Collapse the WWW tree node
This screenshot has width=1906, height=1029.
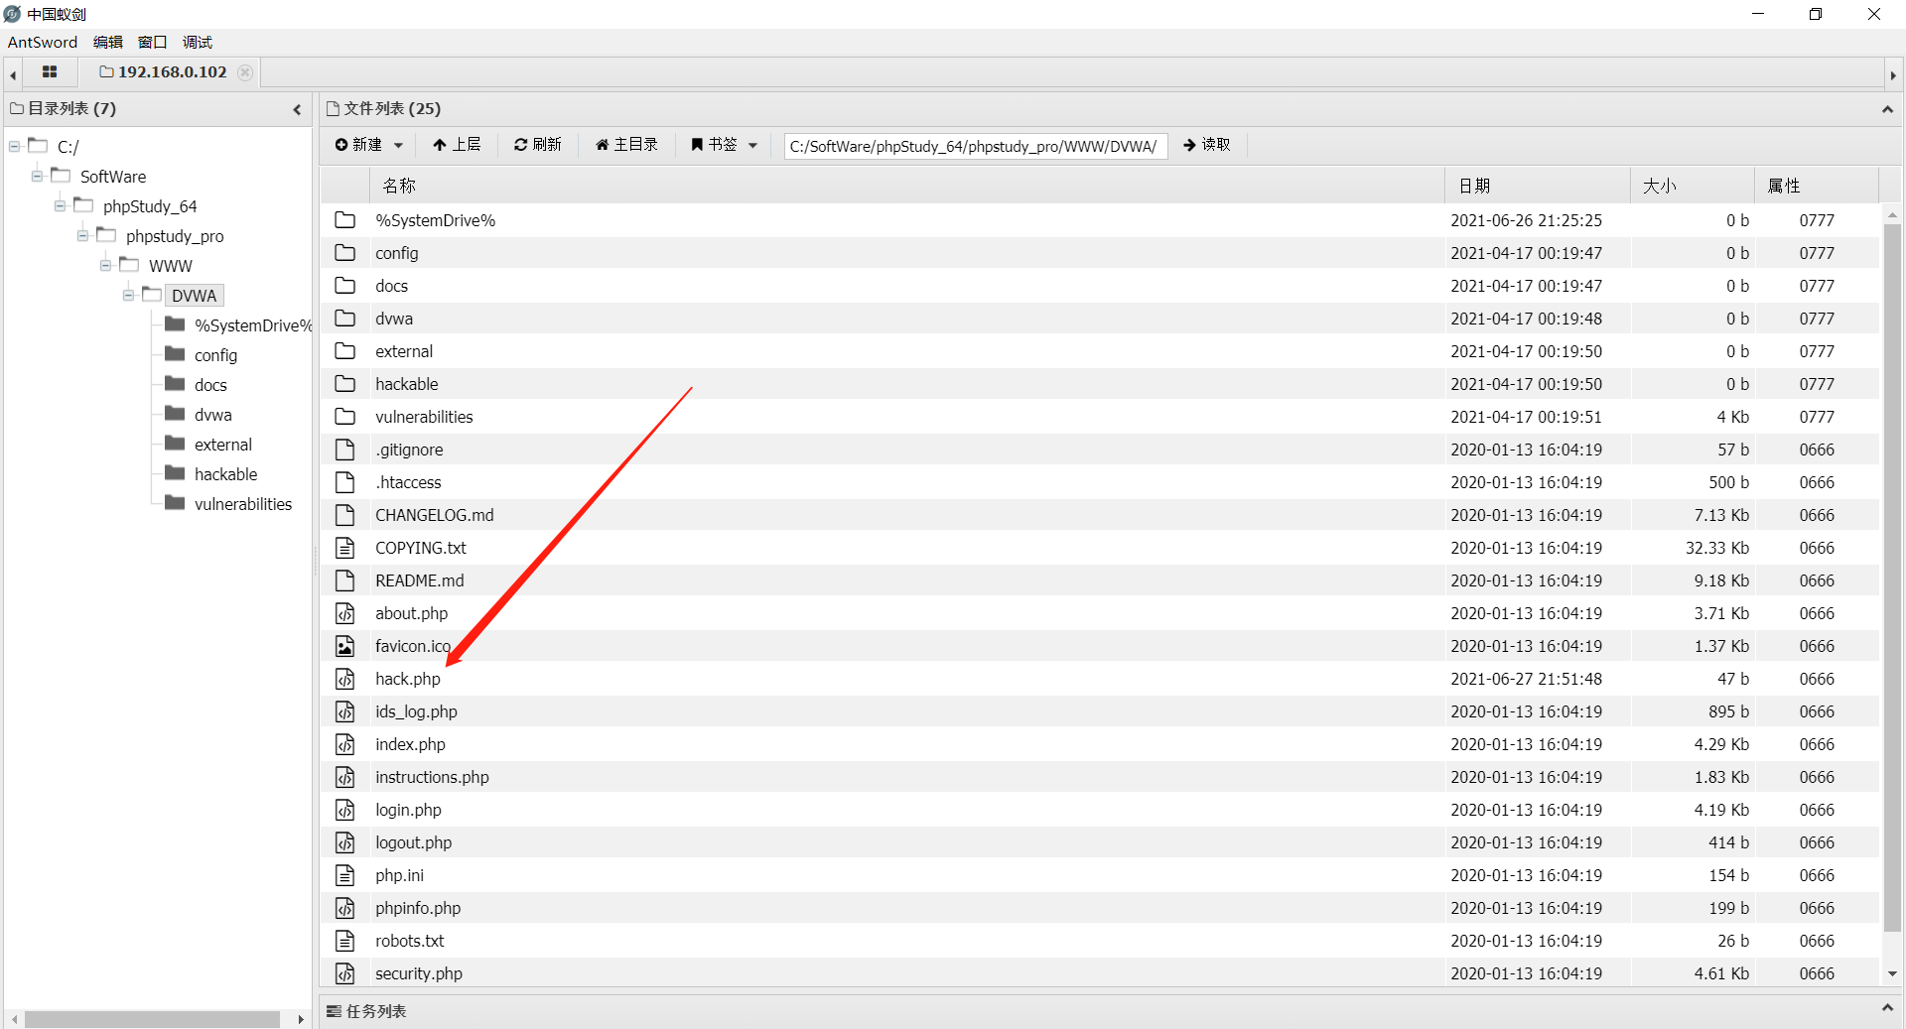[105, 265]
